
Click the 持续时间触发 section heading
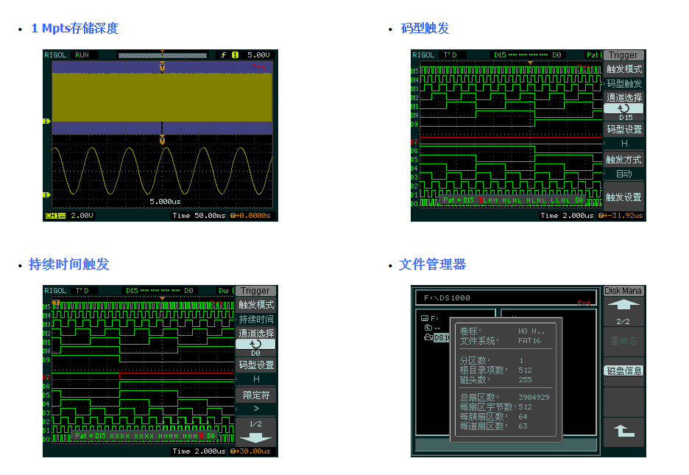pos(68,264)
